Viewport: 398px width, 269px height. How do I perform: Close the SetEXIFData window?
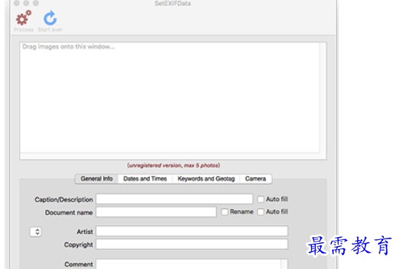16,3
